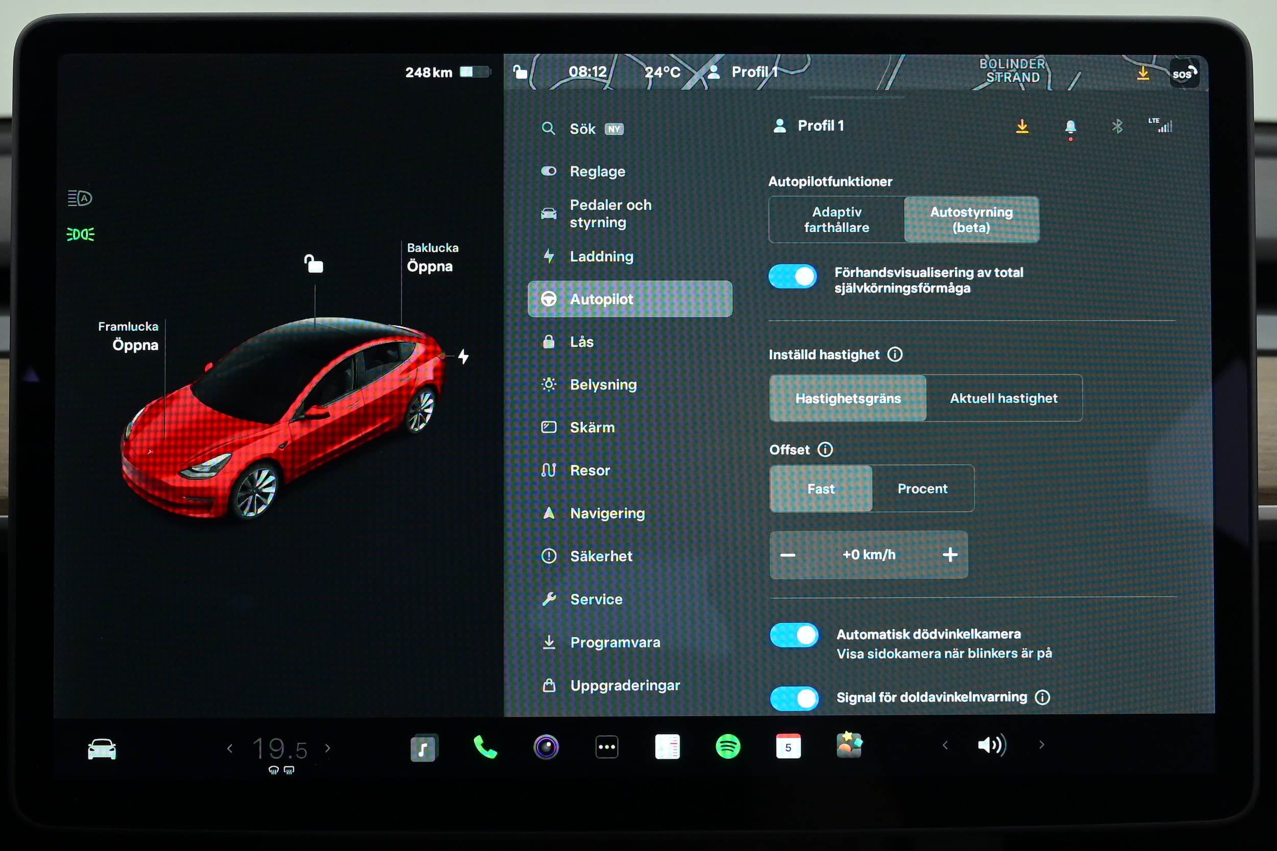This screenshot has height=851, width=1277.
Task: Show info for Signal för doldavinkelnvarning
Action: [x=1042, y=697]
